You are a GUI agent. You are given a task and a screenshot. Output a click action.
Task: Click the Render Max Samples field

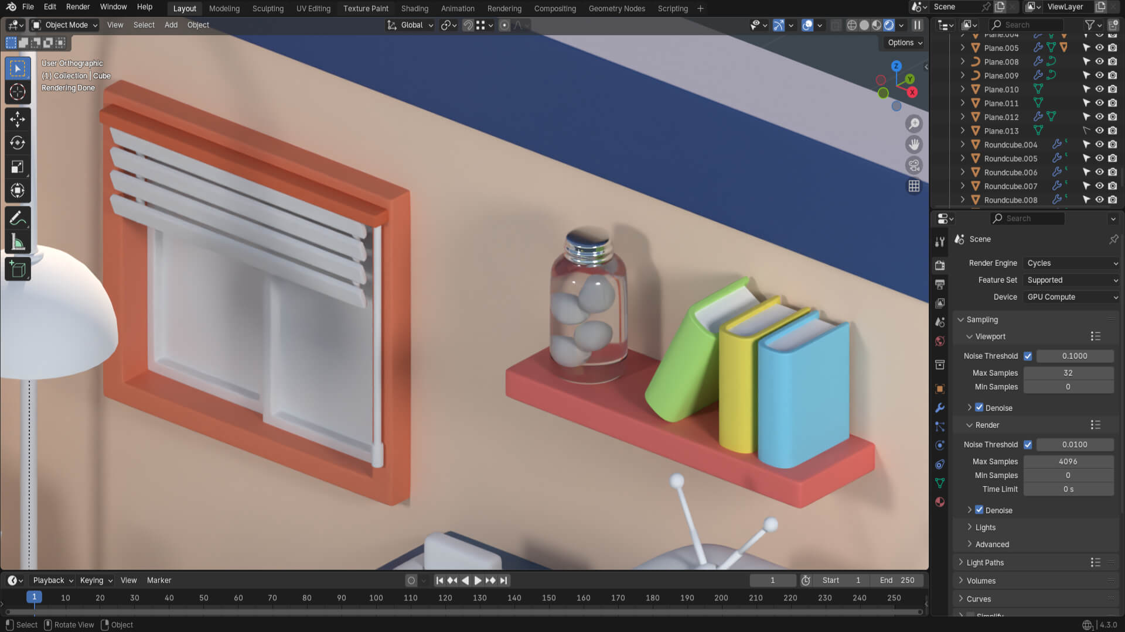pyautogui.click(x=1068, y=462)
